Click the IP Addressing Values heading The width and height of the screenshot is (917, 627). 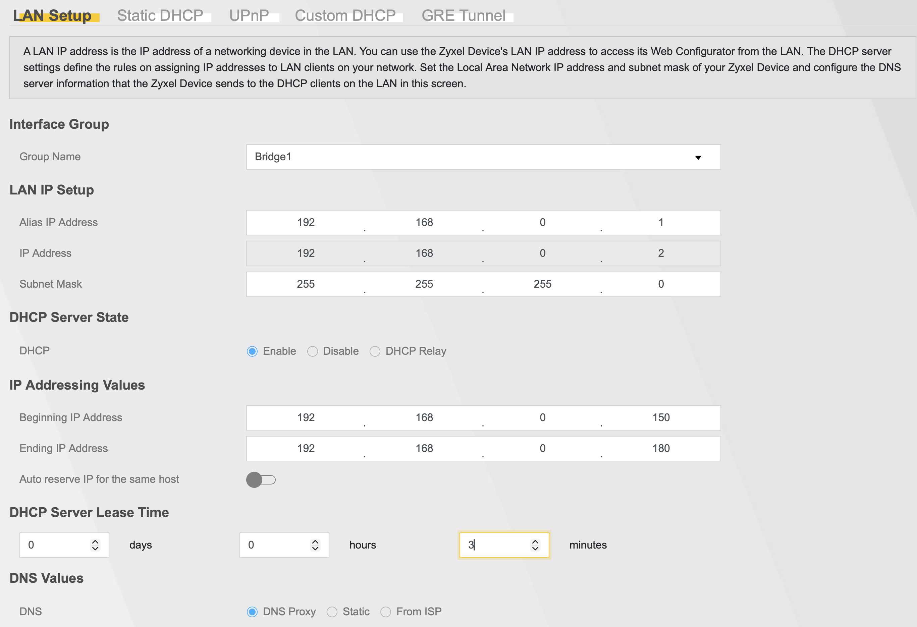[x=77, y=385]
